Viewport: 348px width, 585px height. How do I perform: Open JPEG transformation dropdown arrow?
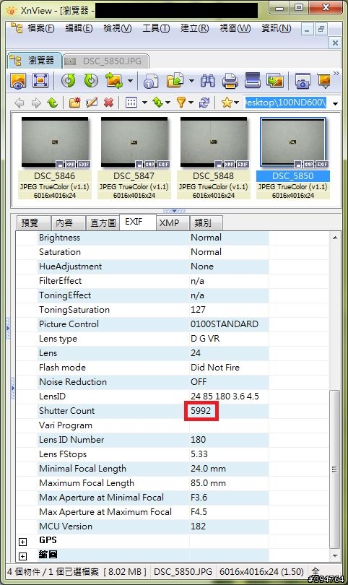(x=130, y=81)
